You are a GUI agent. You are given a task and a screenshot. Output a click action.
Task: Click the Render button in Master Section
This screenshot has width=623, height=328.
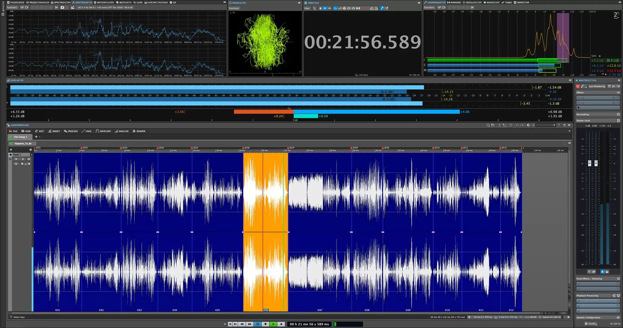(x=590, y=324)
